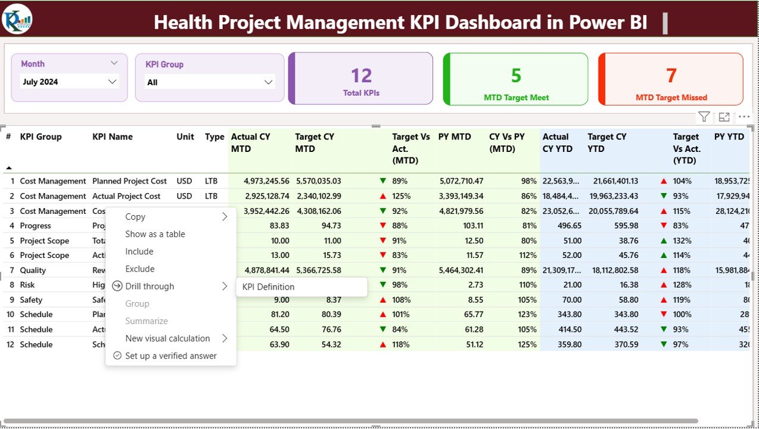Click the sort arrow under # column
Viewport: 759px width, 429px height.
pyautogui.click(x=9, y=168)
